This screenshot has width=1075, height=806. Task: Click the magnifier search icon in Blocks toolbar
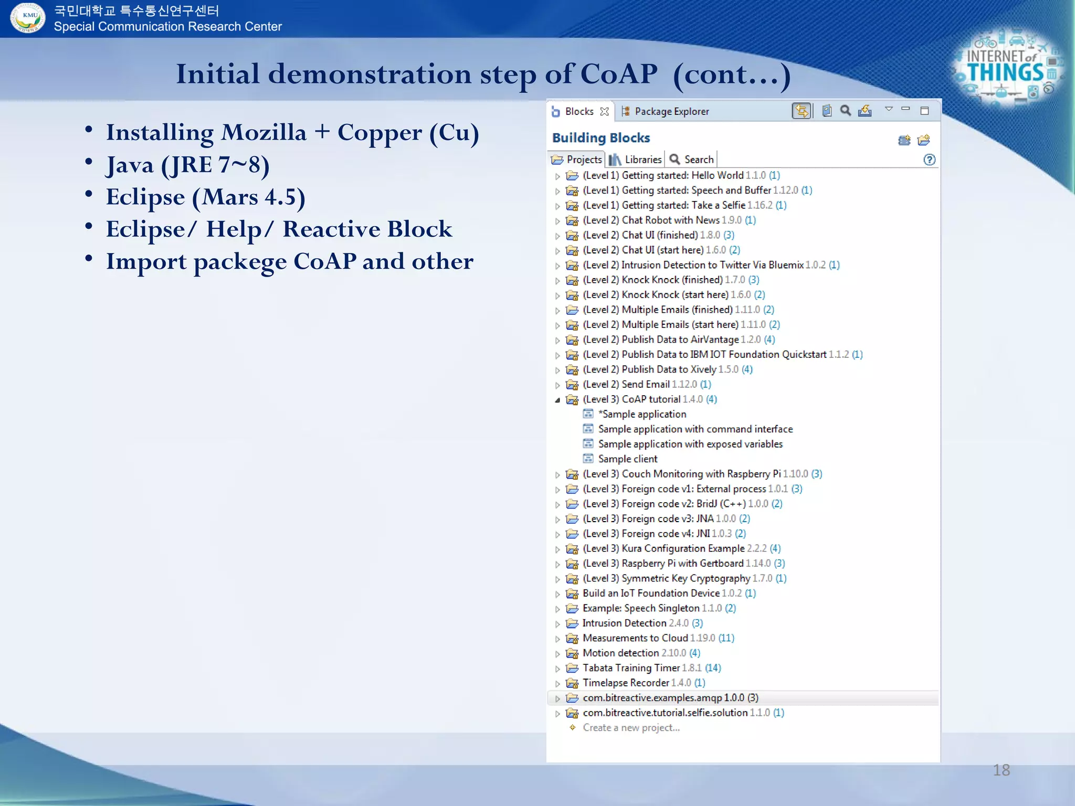point(845,111)
